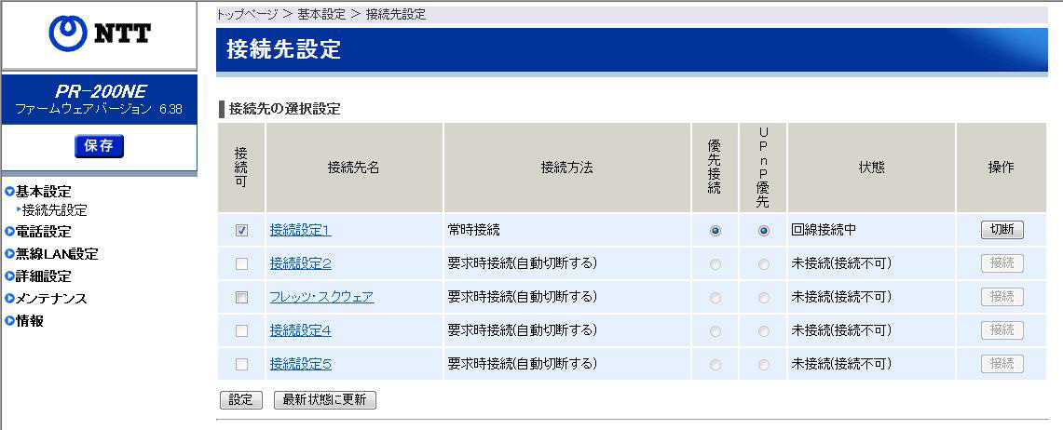Select 接続先設定 in the sidebar
Image resolution: width=1063 pixels, height=430 pixels.
coord(54,210)
